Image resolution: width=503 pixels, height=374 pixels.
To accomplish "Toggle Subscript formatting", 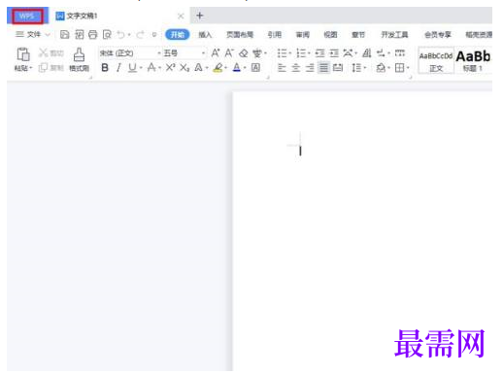I will click(x=184, y=67).
